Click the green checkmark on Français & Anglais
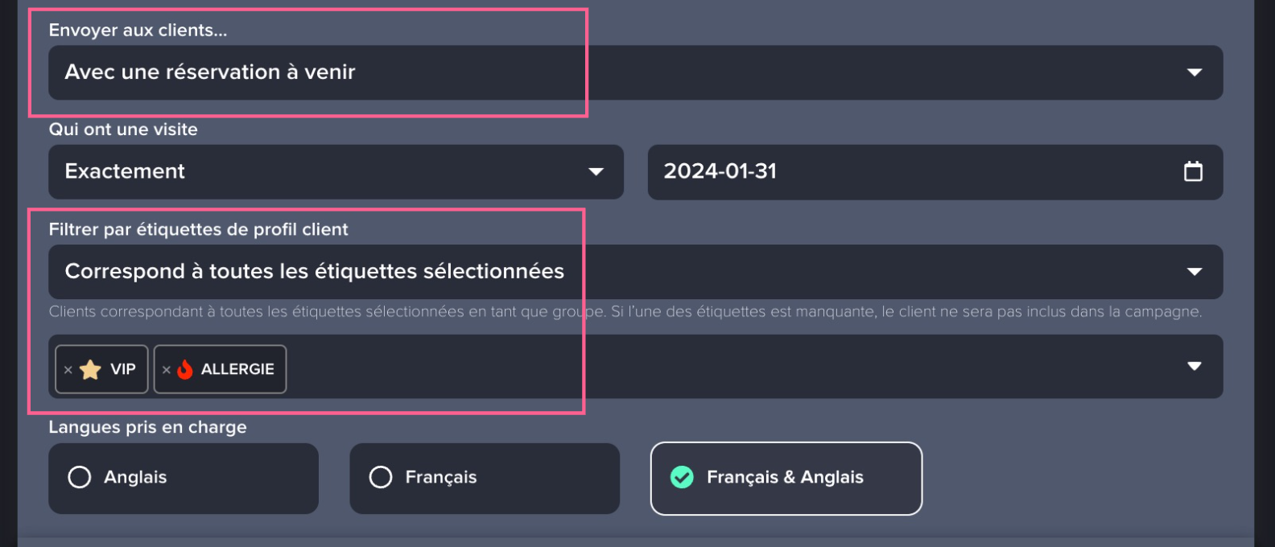The width and height of the screenshot is (1275, 547). click(682, 478)
